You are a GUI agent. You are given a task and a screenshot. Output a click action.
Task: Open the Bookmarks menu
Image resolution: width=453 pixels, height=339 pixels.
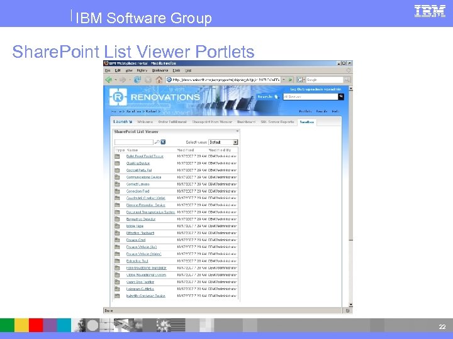point(160,70)
